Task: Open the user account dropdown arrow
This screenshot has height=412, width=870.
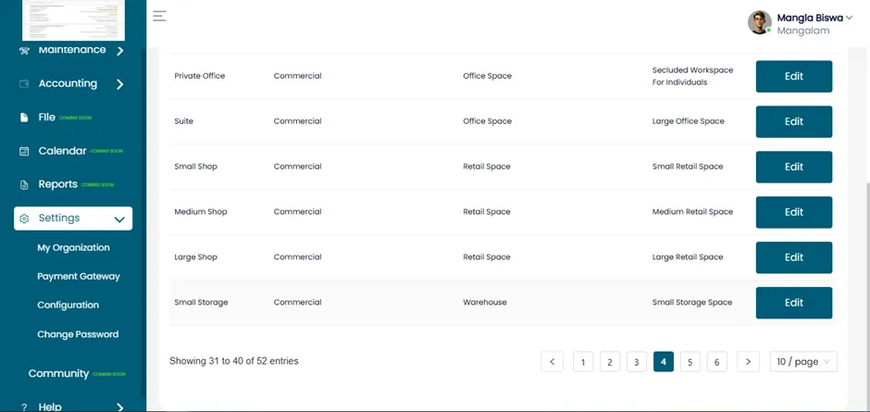Action: (x=849, y=18)
